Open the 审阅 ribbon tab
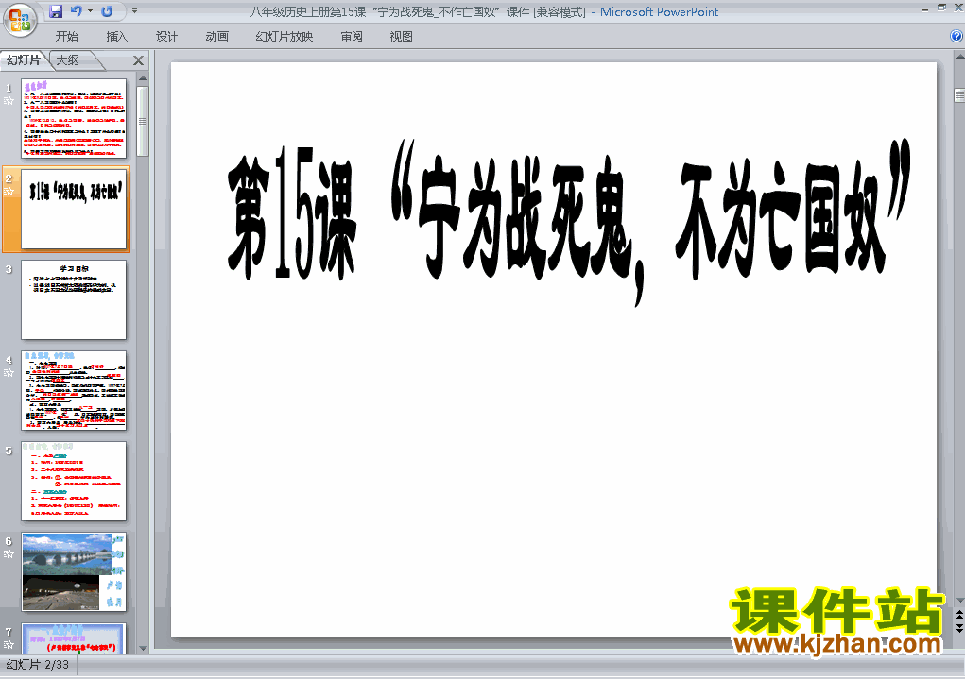 352,36
